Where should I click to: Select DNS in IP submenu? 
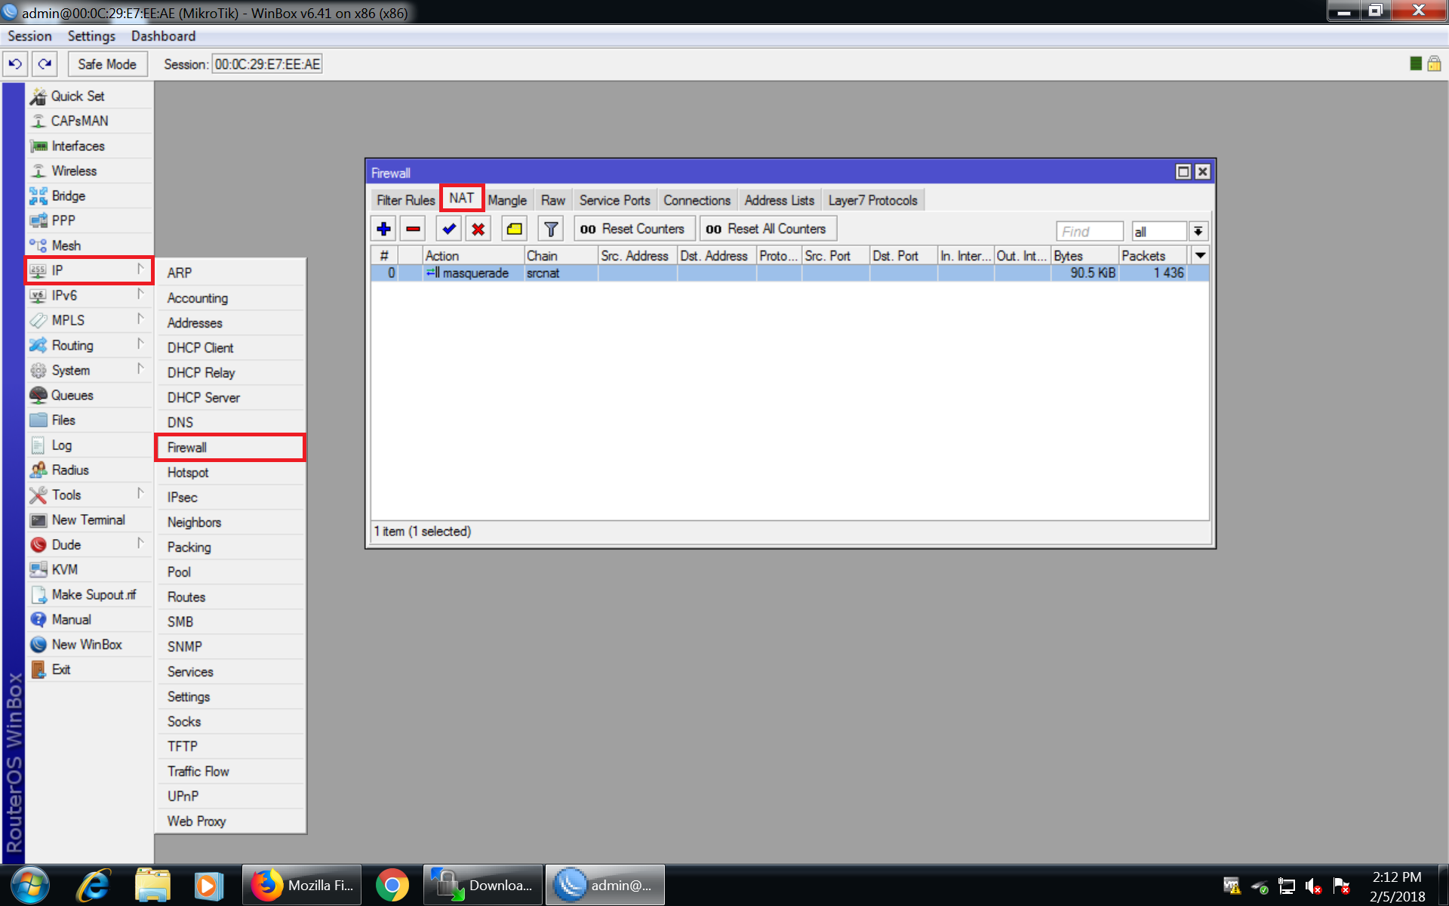(x=230, y=422)
